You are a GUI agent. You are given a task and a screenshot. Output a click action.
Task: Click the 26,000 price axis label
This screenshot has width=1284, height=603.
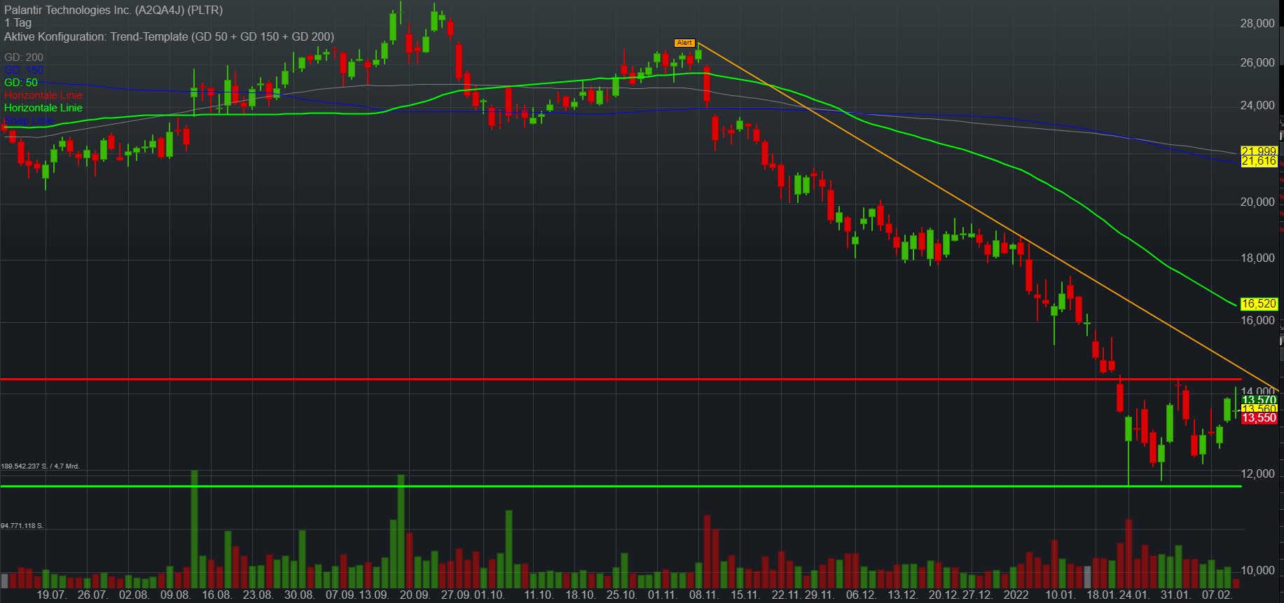[1257, 63]
